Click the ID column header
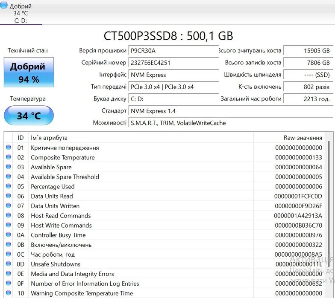 21,138
